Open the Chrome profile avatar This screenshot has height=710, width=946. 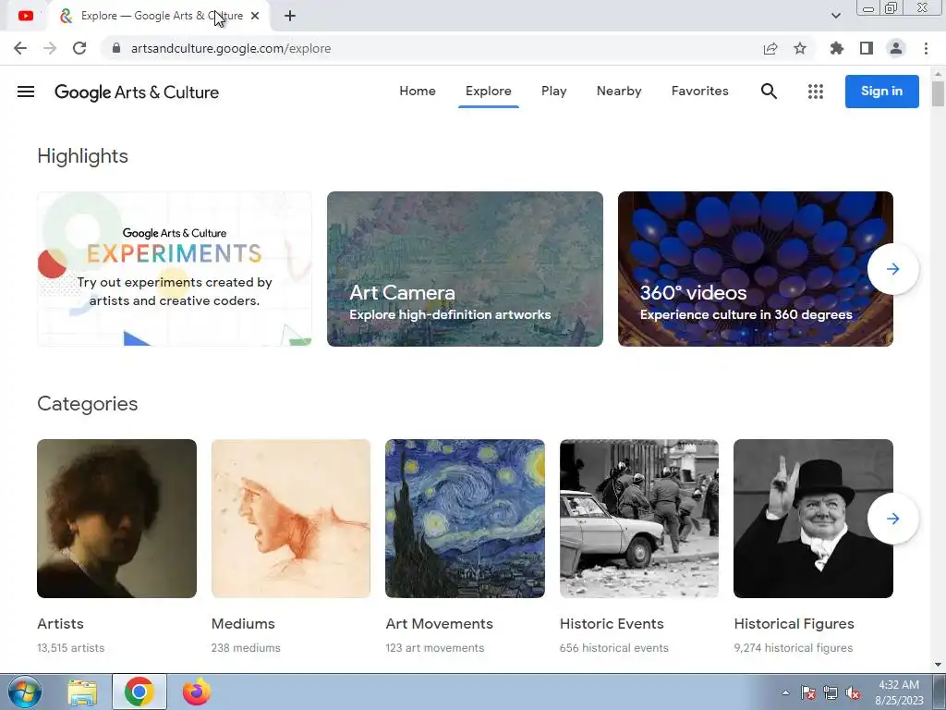(x=896, y=48)
